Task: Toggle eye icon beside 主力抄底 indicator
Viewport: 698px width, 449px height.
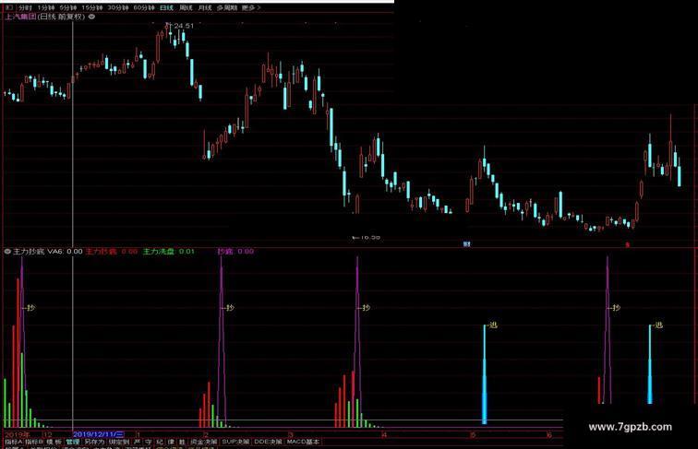Action: 7,251
